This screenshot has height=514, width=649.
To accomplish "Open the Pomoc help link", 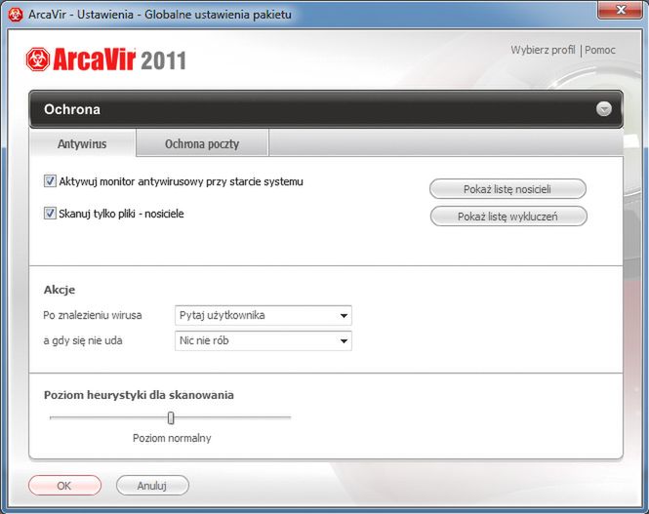I will [x=600, y=50].
